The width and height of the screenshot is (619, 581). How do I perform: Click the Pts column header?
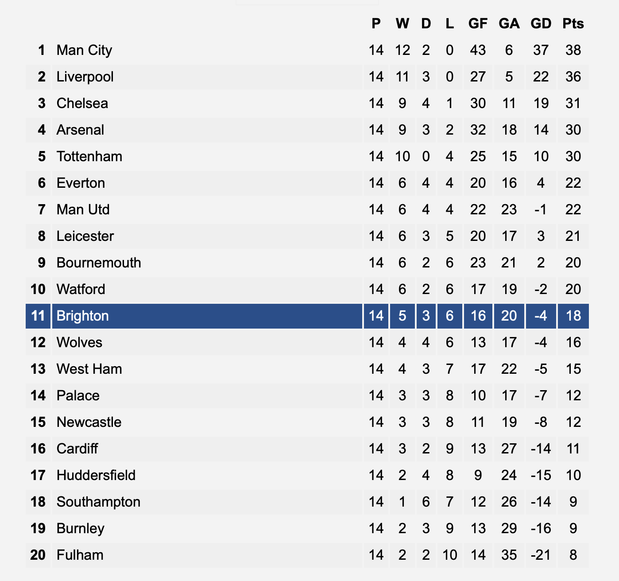click(x=573, y=23)
